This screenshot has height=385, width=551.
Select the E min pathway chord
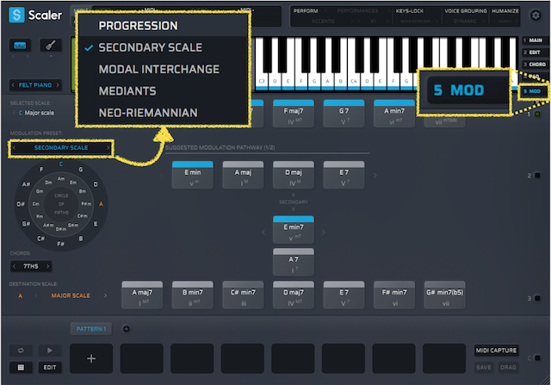pyautogui.click(x=193, y=175)
